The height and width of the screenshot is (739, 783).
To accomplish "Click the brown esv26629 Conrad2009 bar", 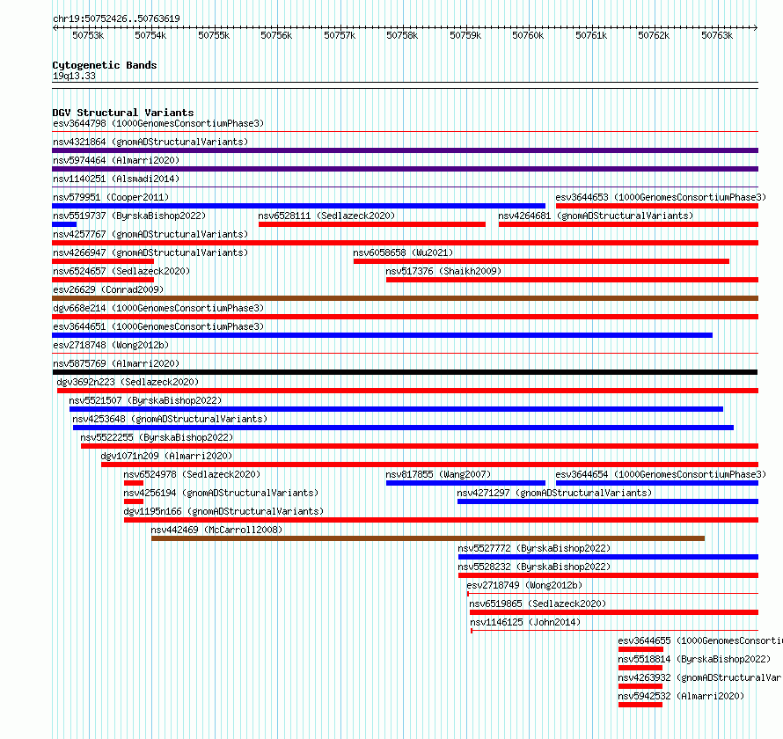I will coord(405,298).
